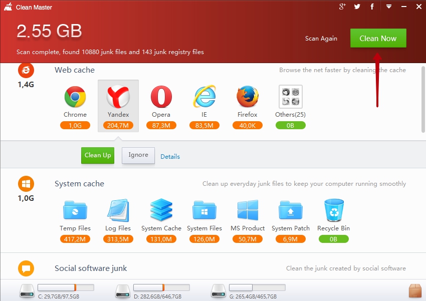Viewport: 426px width, 301px height.
Task: Select the Recycle Bin icon
Action: pyautogui.click(x=333, y=210)
